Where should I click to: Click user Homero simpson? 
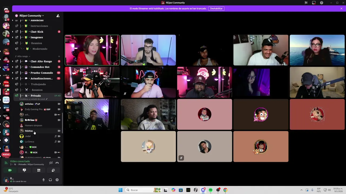34,126
